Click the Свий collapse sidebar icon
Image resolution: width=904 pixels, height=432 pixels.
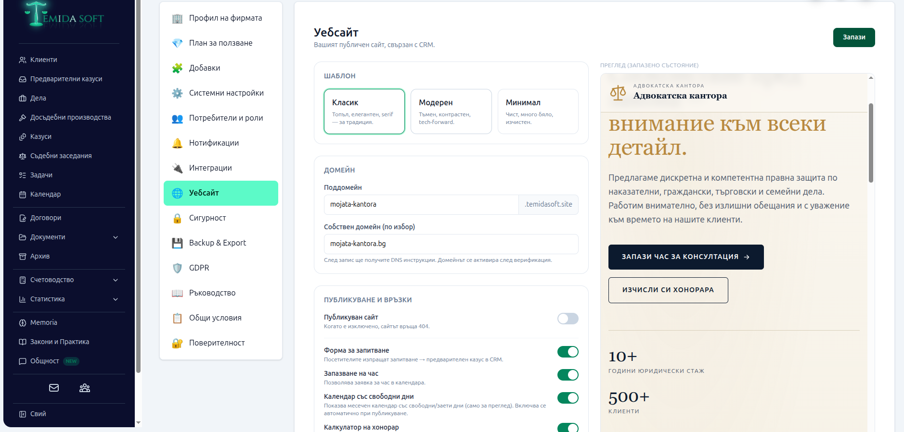[23, 414]
